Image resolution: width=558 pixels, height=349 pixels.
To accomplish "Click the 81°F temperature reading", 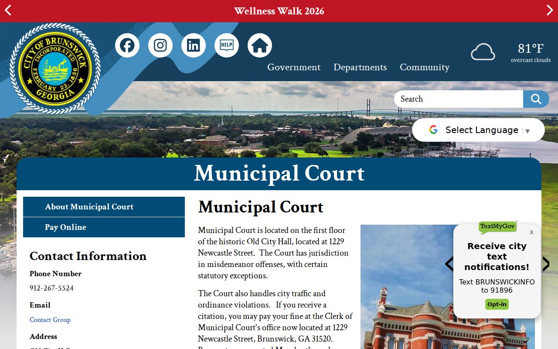I will [x=531, y=48].
